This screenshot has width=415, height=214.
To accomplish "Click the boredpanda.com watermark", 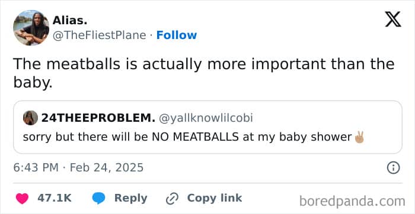I will tap(352, 202).
